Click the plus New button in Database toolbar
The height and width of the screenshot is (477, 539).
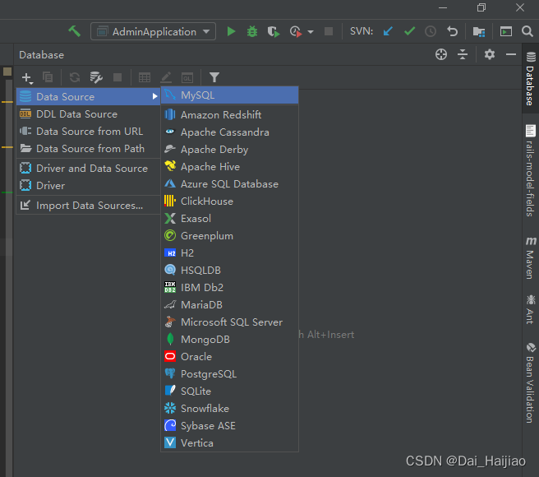tap(27, 77)
